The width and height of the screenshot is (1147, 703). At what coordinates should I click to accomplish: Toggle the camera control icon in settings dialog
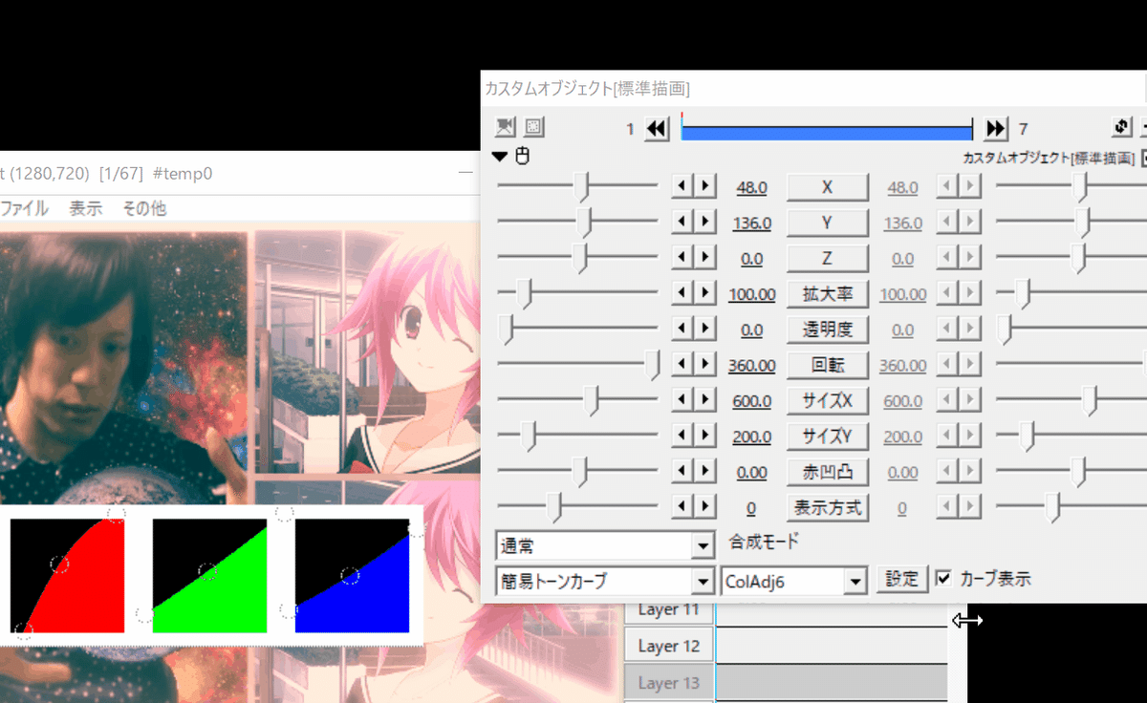tap(505, 127)
